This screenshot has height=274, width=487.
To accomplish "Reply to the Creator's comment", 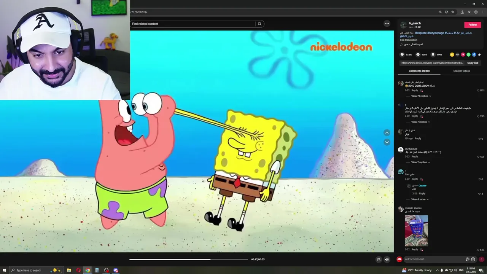I will coord(422,193).
